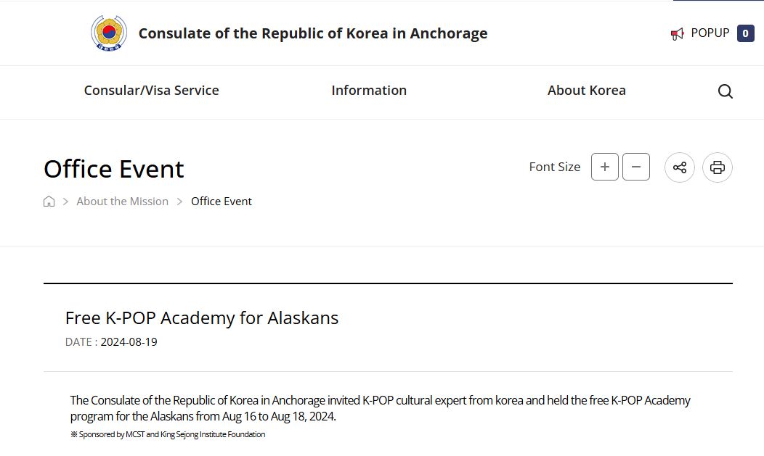Click the Free K-POP Academy for Alaskans heading
The height and width of the screenshot is (456, 764).
point(202,318)
